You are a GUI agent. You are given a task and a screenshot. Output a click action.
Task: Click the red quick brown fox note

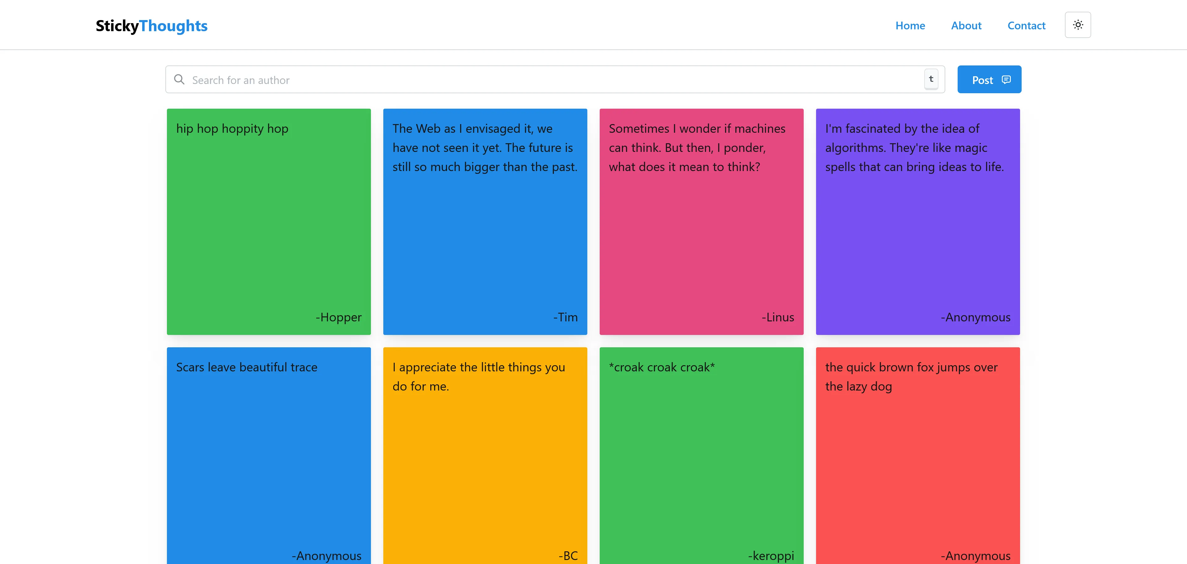coord(917,455)
